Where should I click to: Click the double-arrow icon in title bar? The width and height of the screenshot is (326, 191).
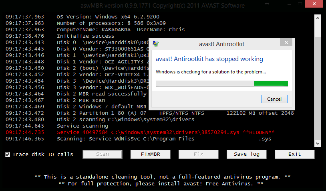point(267,4)
